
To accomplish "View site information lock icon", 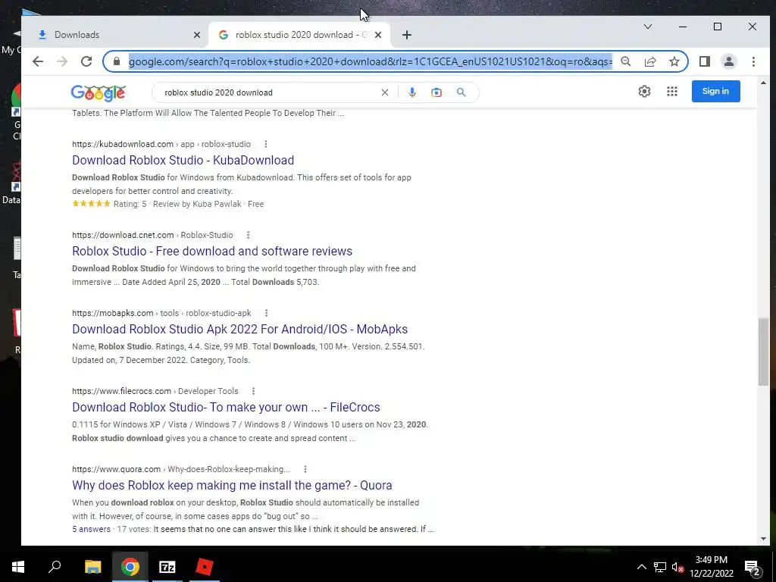I will click(117, 61).
